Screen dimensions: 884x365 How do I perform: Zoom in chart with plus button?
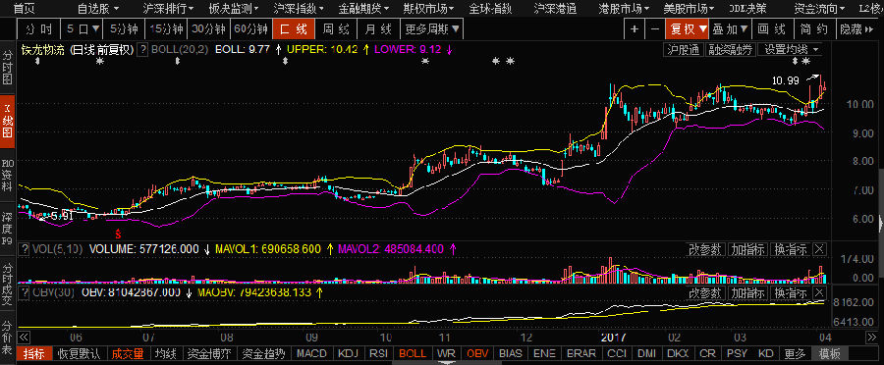tap(635, 28)
